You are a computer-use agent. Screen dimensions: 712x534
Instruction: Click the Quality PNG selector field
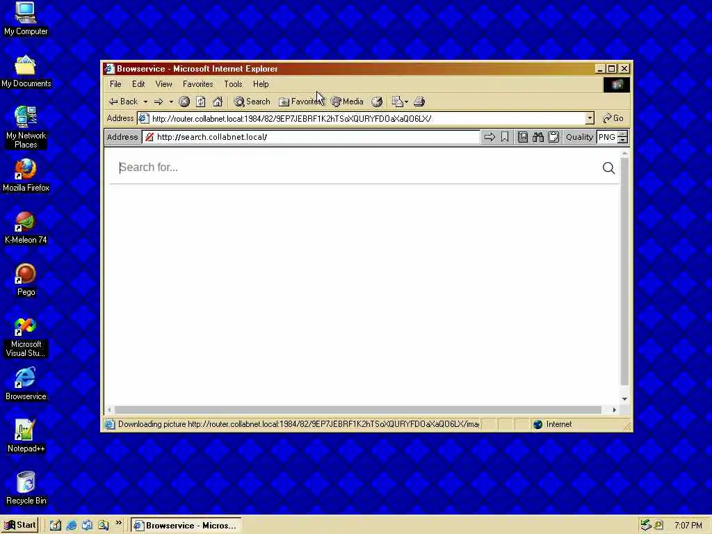[x=607, y=137]
